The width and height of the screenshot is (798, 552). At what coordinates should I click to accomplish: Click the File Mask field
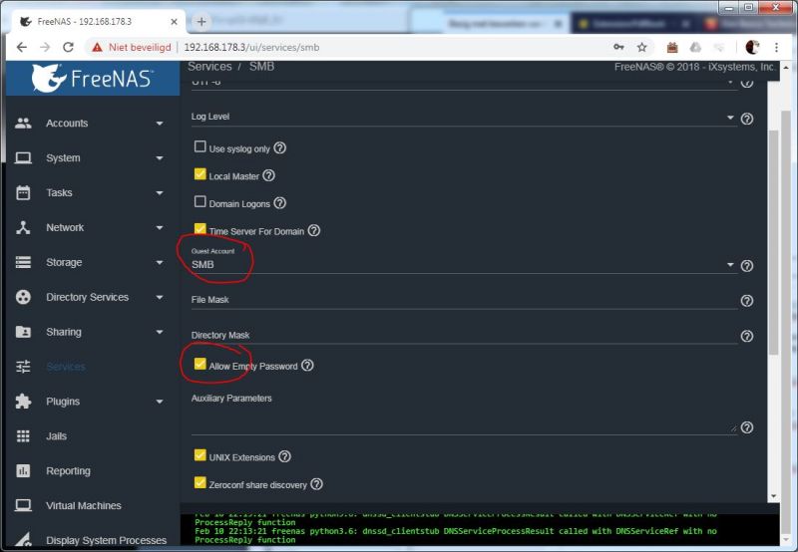coord(464,300)
